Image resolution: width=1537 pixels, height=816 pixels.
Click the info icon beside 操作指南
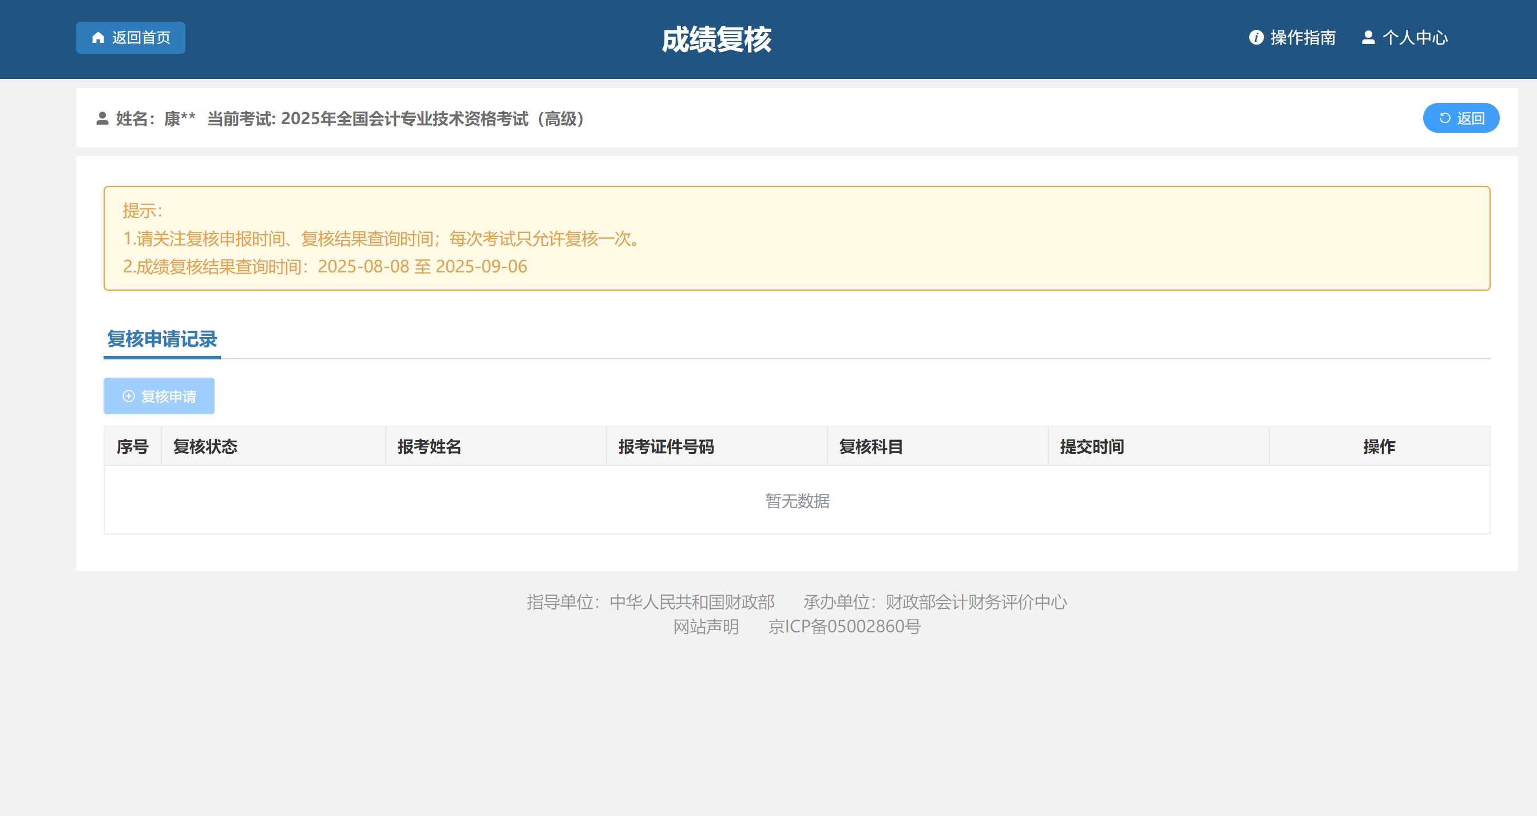[1256, 38]
